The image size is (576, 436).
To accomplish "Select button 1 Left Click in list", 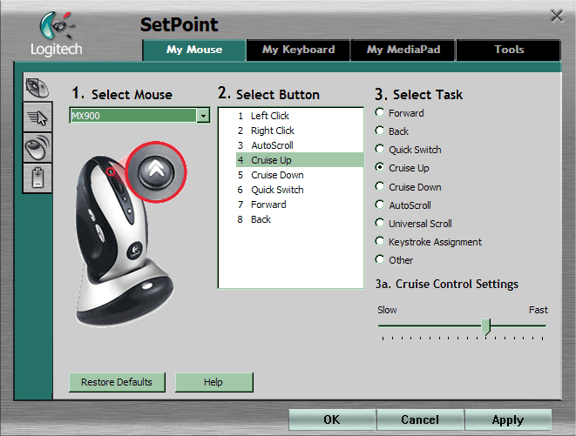I will coord(300,116).
